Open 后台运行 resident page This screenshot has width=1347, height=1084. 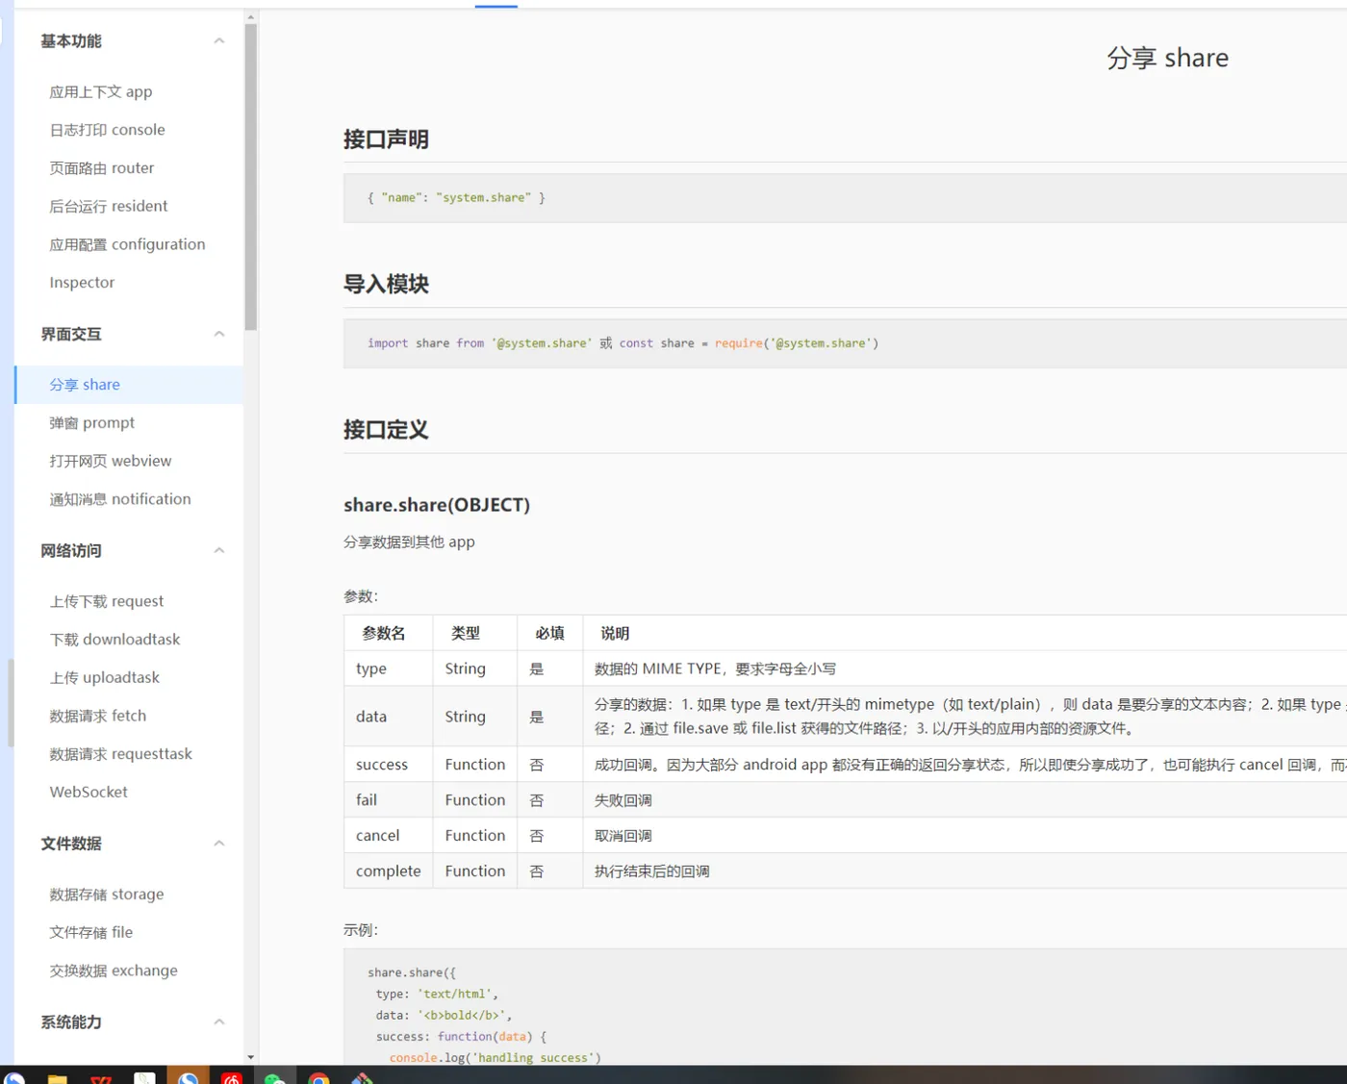click(x=108, y=206)
